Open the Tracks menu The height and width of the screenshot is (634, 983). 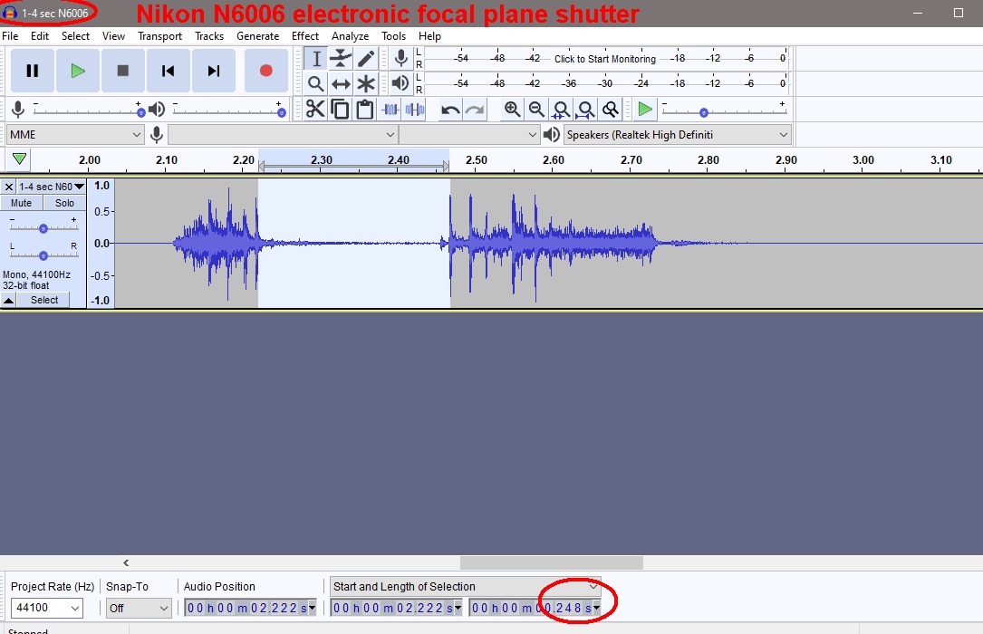click(209, 36)
